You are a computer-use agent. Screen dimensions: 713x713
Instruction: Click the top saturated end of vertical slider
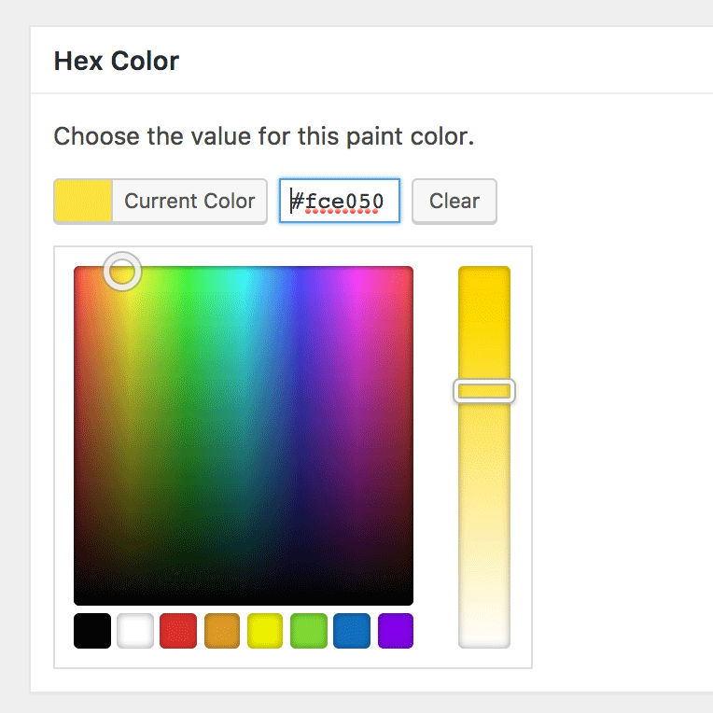pos(484,276)
